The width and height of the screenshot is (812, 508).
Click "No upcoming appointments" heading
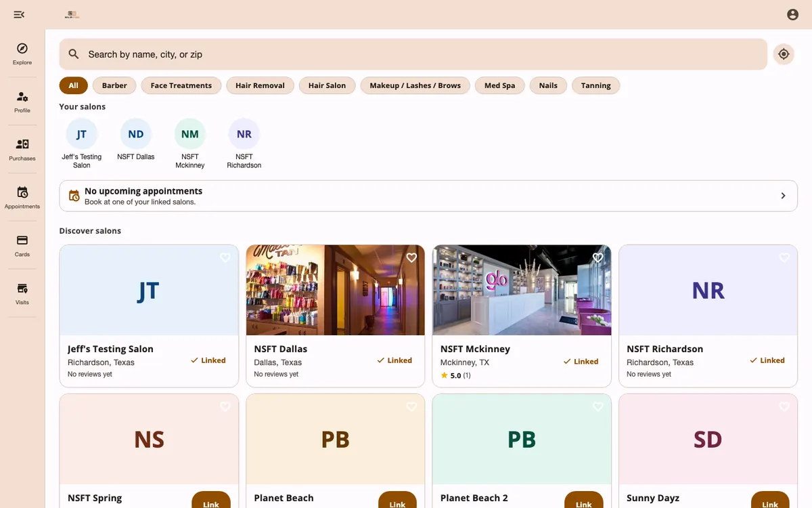click(143, 191)
